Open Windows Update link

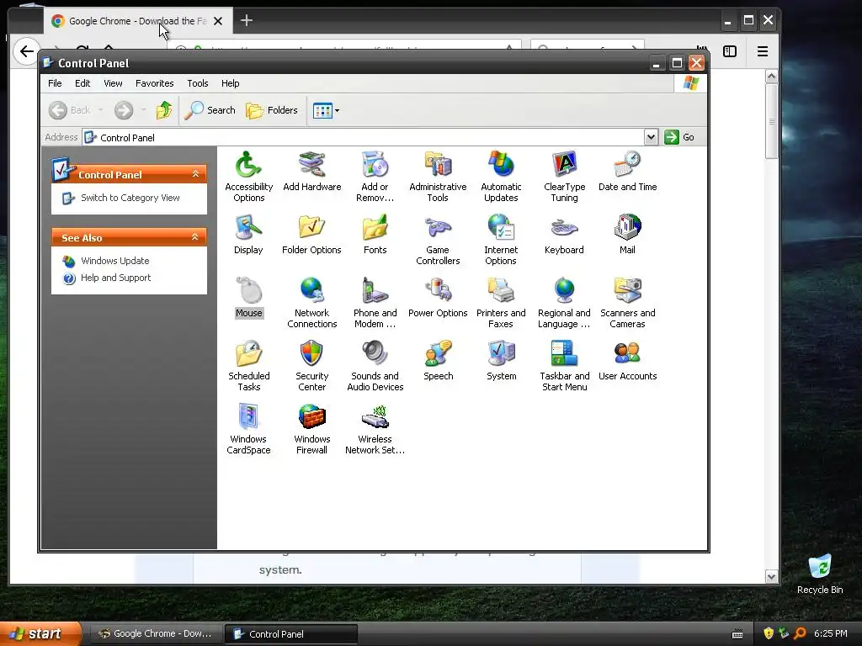[114, 261]
